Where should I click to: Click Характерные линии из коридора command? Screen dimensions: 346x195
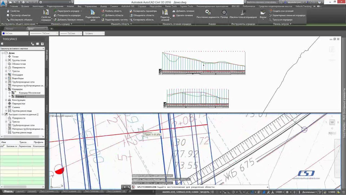pyautogui.click(x=287, y=15)
